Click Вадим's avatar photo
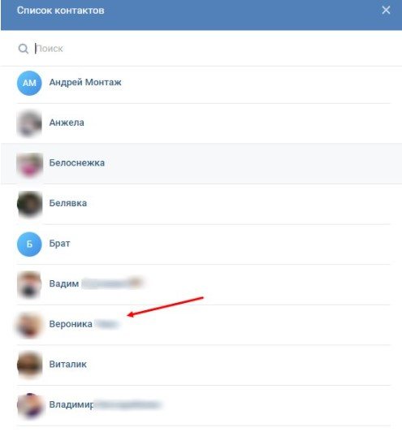Screen dimensions: 402x432 pos(29,284)
